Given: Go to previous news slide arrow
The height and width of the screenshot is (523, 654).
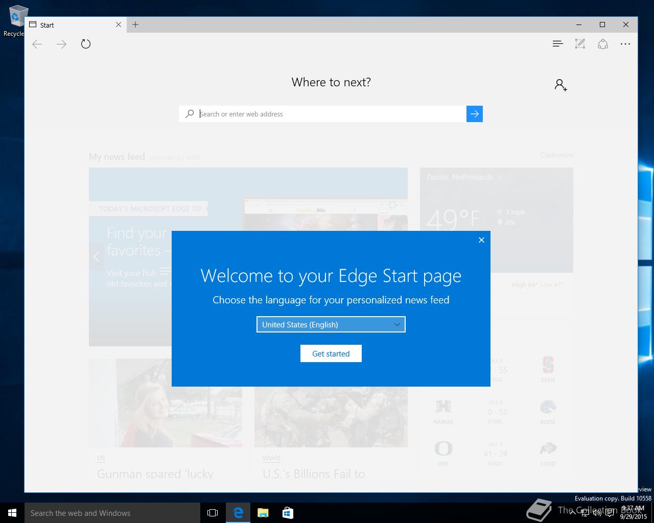Looking at the screenshot, I should [97, 256].
